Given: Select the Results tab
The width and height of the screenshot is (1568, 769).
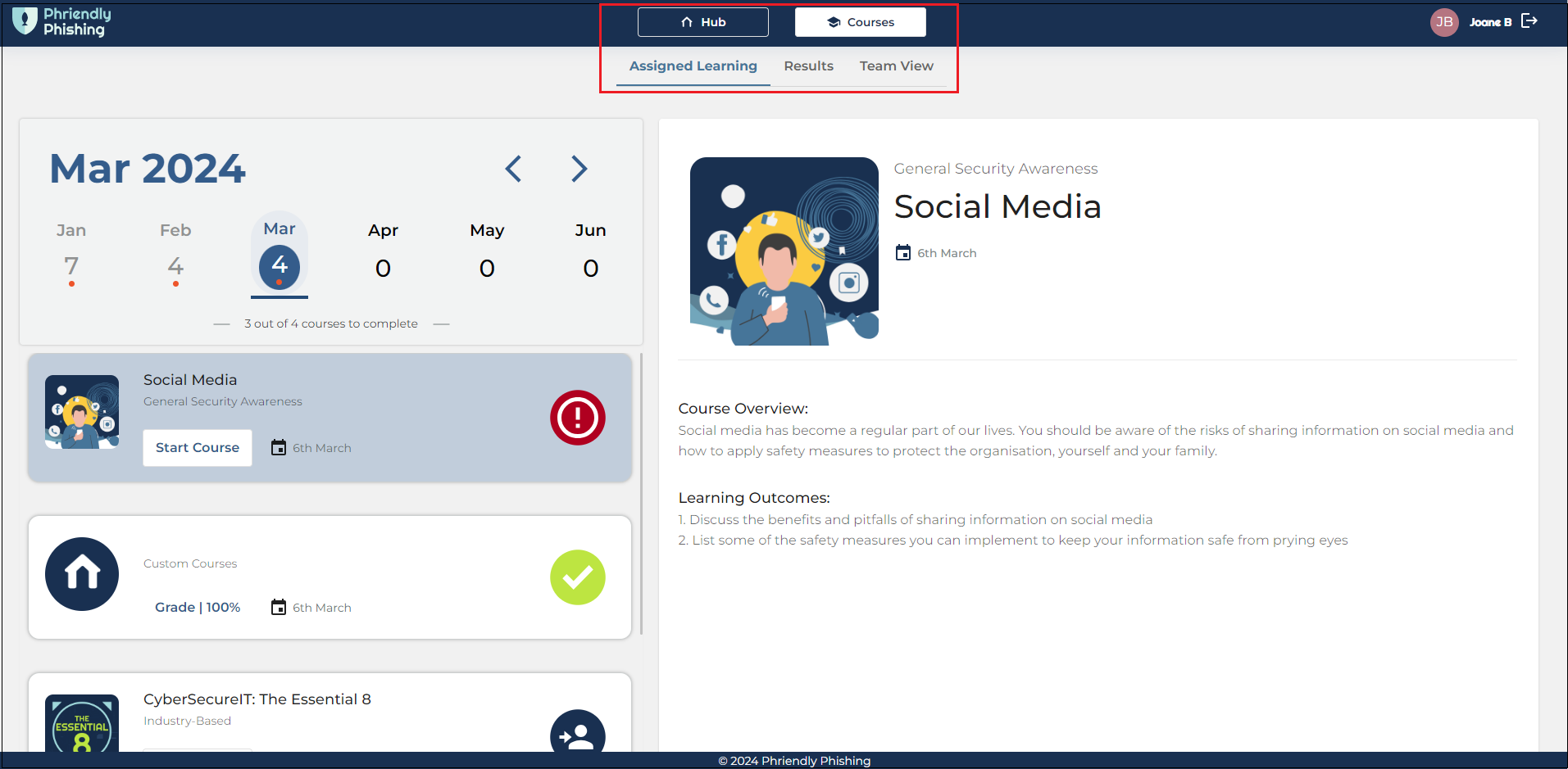Looking at the screenshot, I should tap(808, 66).
